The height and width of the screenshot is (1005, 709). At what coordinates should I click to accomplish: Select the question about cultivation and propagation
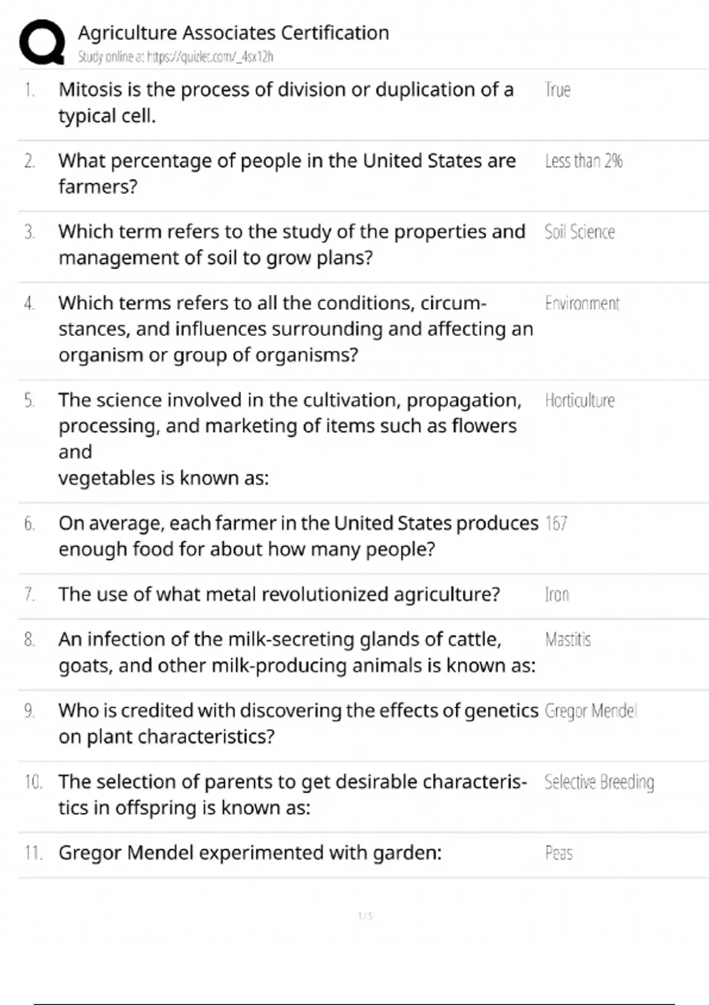pyautogui.click(x=290, y=438)
